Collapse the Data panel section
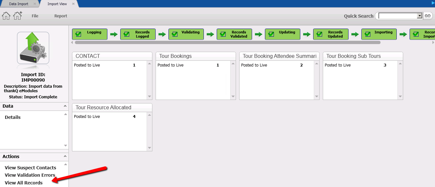The image size is (435, 187). pyautogui.click(x=65, y=106)
